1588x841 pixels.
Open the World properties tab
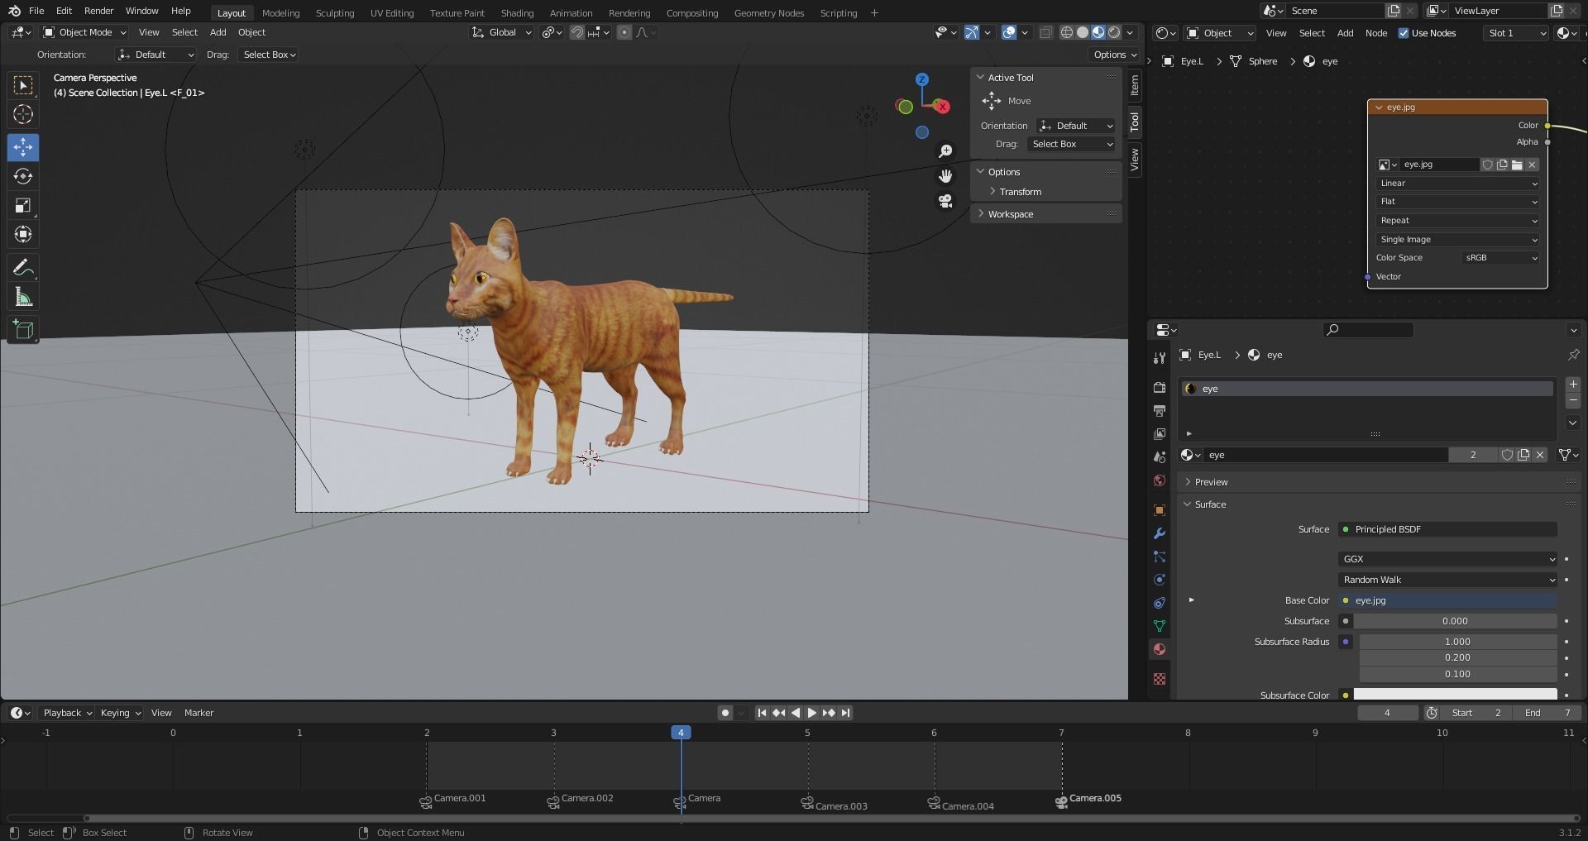(x=1160, y=480)
